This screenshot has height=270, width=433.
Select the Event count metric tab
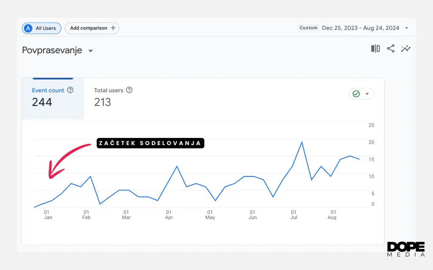[53, 99]
